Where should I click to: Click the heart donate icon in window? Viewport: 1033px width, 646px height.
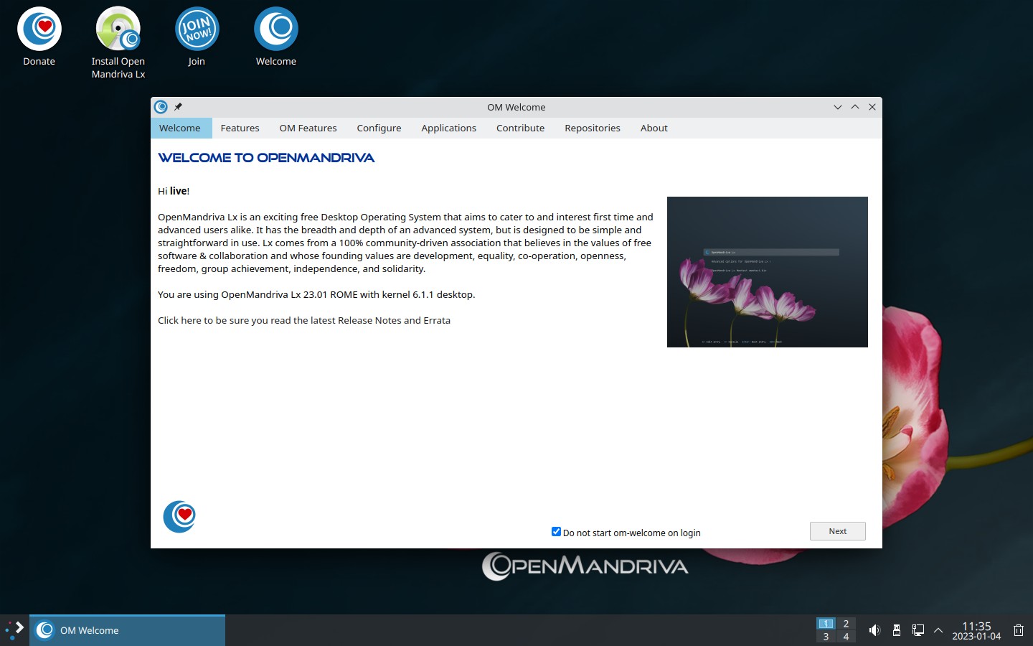coord(179,517)
